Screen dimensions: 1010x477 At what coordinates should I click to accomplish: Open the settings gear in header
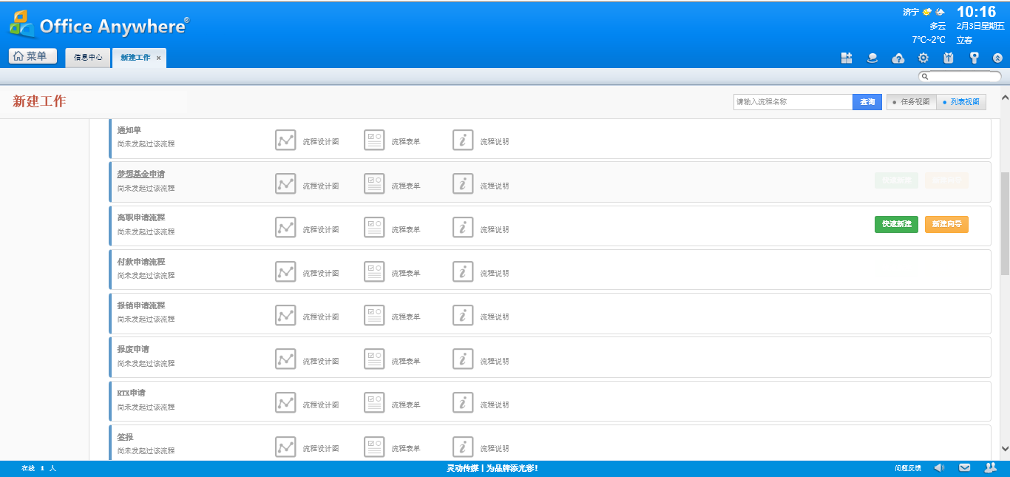click(923, 58)
